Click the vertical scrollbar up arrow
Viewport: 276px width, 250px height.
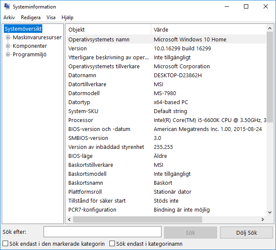(270, 28)
